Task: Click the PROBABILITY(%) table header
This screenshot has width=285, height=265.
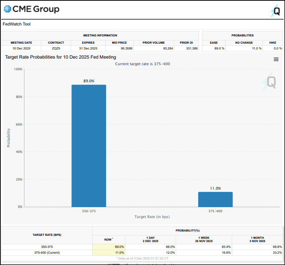Action: pos(188,230)
